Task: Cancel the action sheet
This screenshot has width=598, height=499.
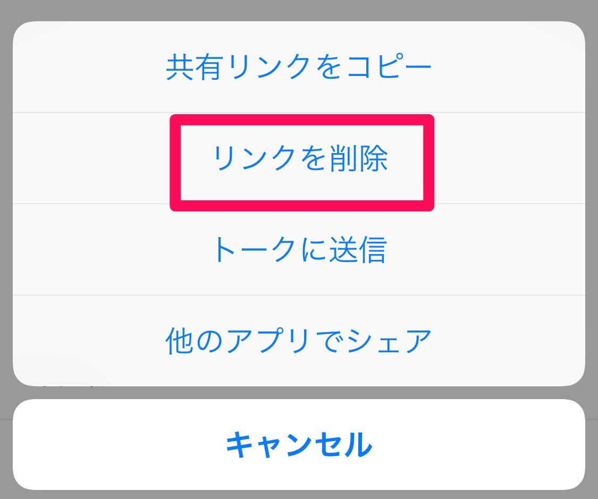Action: (299, 444)
